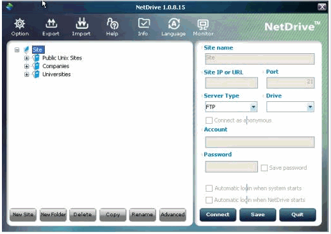Viewport: 331px width, 234px height.
Task: Close the NetDrive window
Action: tap(322, 7)
